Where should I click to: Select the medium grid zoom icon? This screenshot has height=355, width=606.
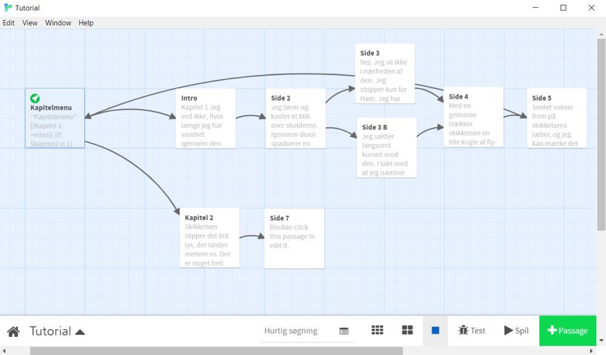click(x=407, y=330)
